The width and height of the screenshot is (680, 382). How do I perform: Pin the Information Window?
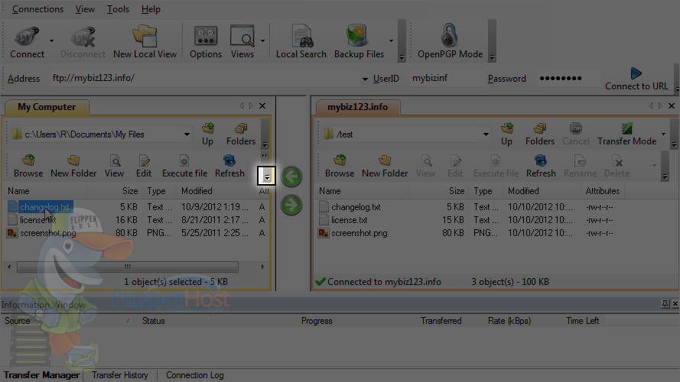(665, 304)
